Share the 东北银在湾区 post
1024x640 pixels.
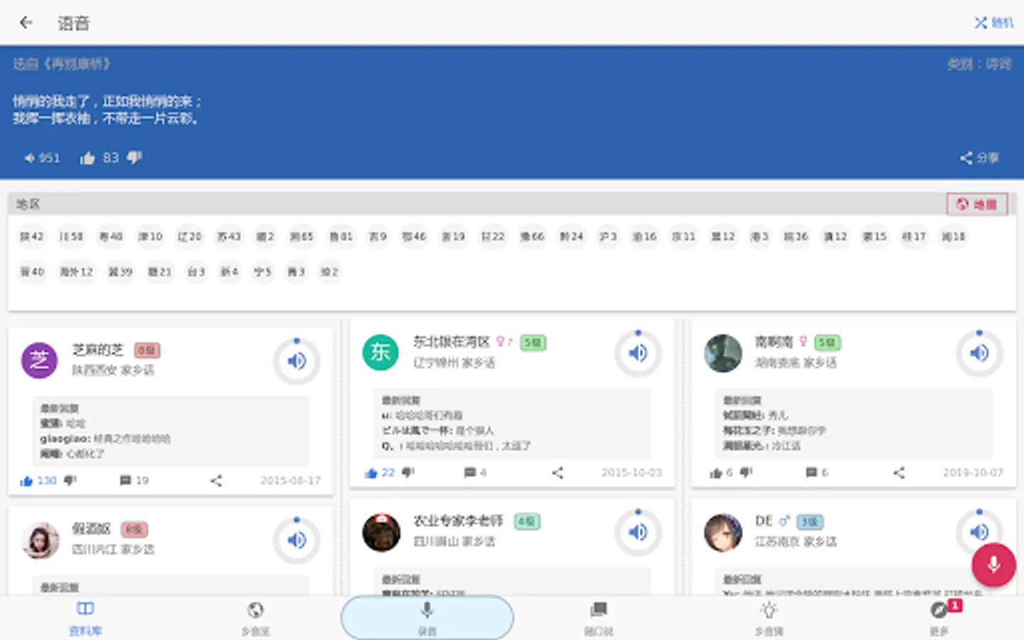[x=558, y=472]
